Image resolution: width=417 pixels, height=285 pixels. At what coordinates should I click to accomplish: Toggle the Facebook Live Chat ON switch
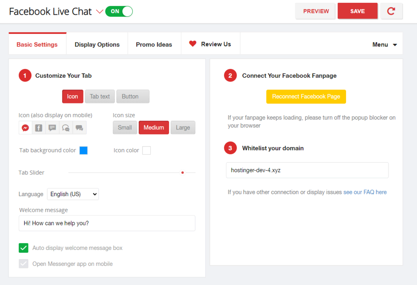click(119, 11)
